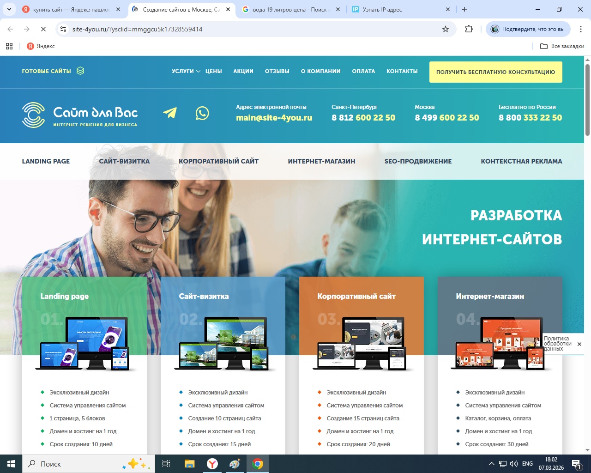This screenshot has width=591, height=473.
Task: Open the Яндекс bookmark in bookmarks bar
Action: [x=41, y=46]
